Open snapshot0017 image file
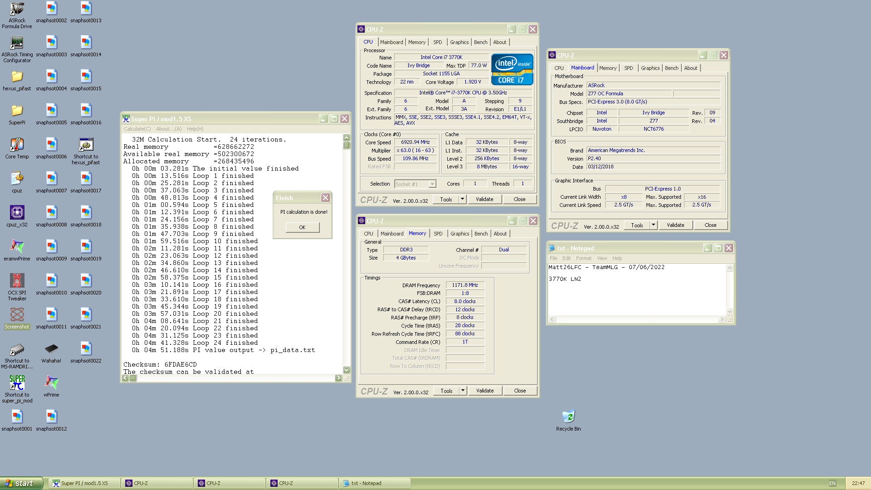Viewport: 871px width, 490px height. 86,182
